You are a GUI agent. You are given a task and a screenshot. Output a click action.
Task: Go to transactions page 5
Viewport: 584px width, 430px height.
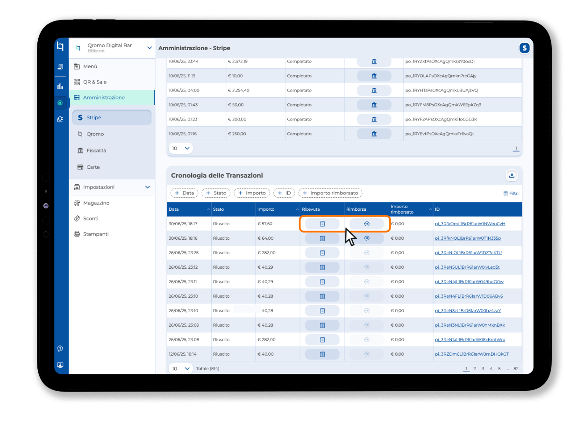pyautogui.click(x=499, y=369)
